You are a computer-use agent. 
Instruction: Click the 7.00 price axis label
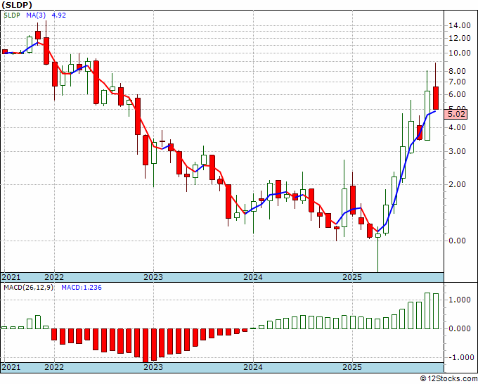pos(458,82)
